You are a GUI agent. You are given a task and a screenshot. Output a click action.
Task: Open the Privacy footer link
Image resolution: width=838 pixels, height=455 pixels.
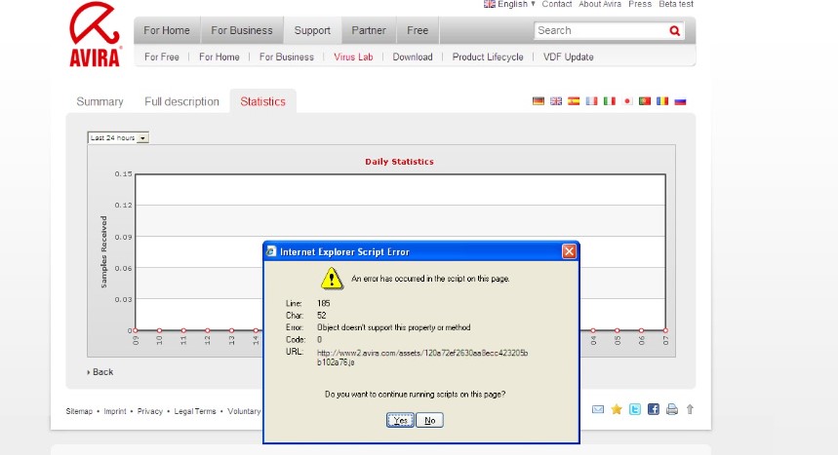149,411
